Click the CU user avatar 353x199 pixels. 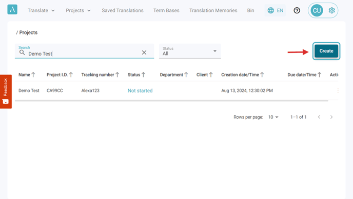click(x=317, y=10)
